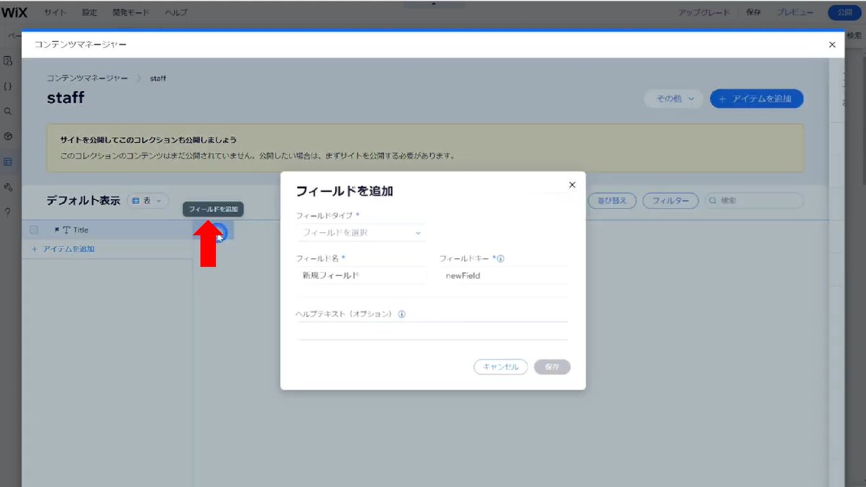Screen dimensions: 866x487
Task: Click the staff breadcrumb text
Action: [x=159, y=78]
